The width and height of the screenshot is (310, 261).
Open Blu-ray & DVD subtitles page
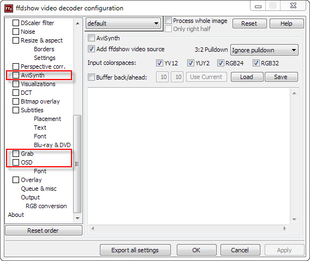[52, 145]
